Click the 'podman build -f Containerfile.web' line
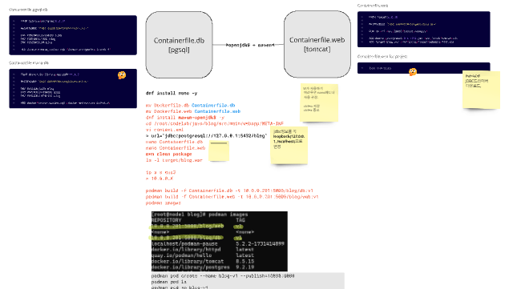The image size is (513, 289). (232, 197)
